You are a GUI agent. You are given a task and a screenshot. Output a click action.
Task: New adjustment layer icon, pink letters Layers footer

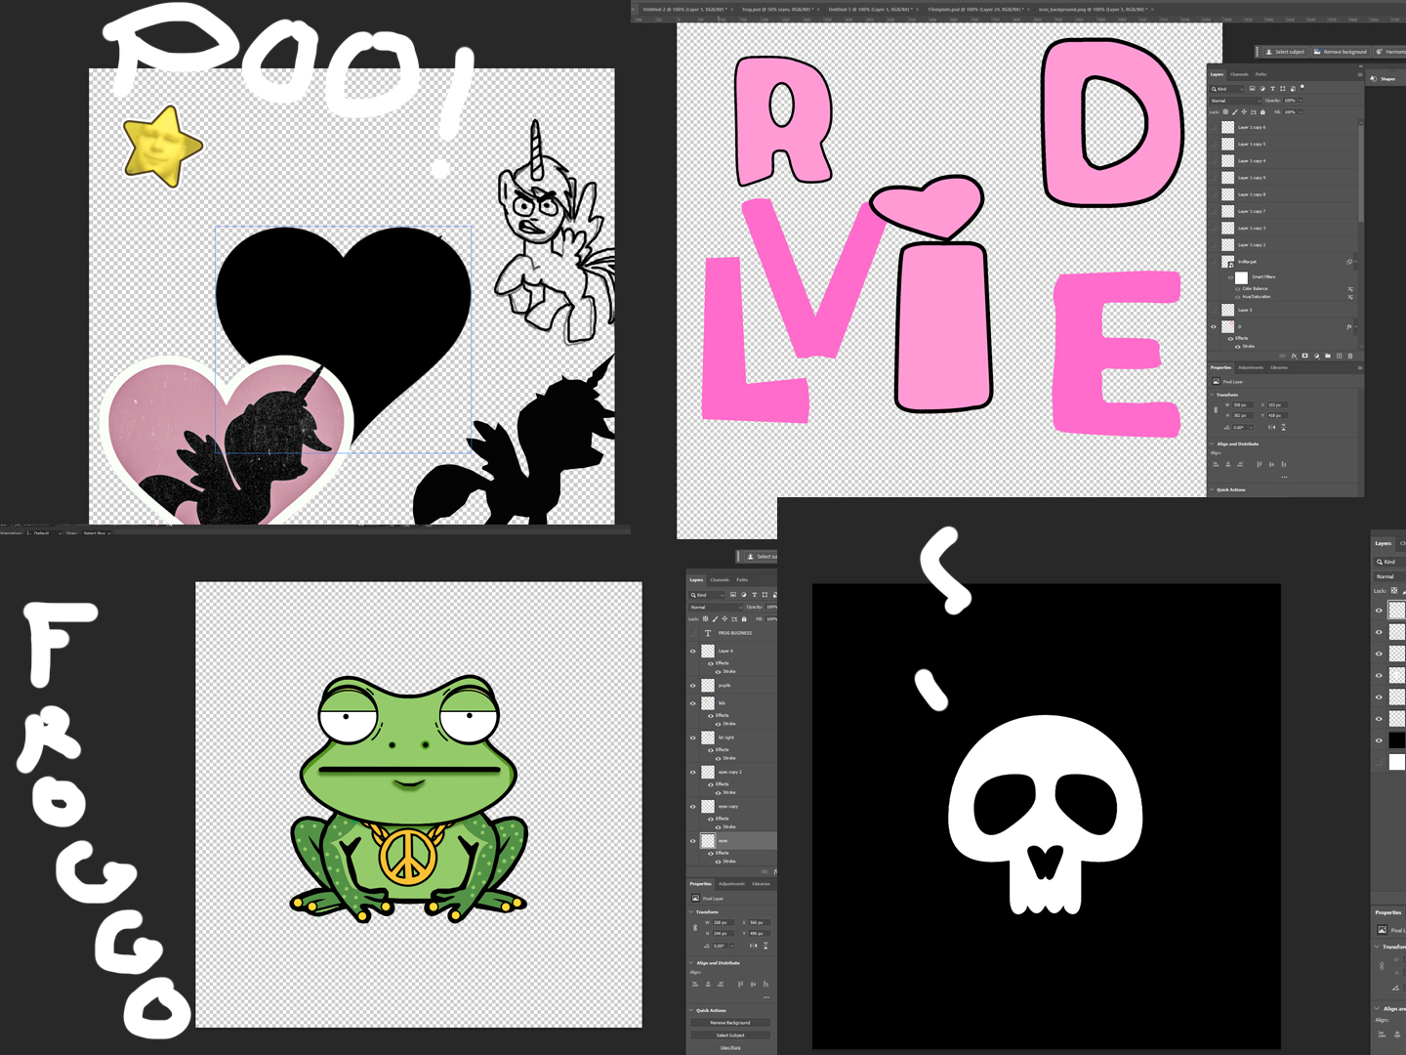(1316, 356)
